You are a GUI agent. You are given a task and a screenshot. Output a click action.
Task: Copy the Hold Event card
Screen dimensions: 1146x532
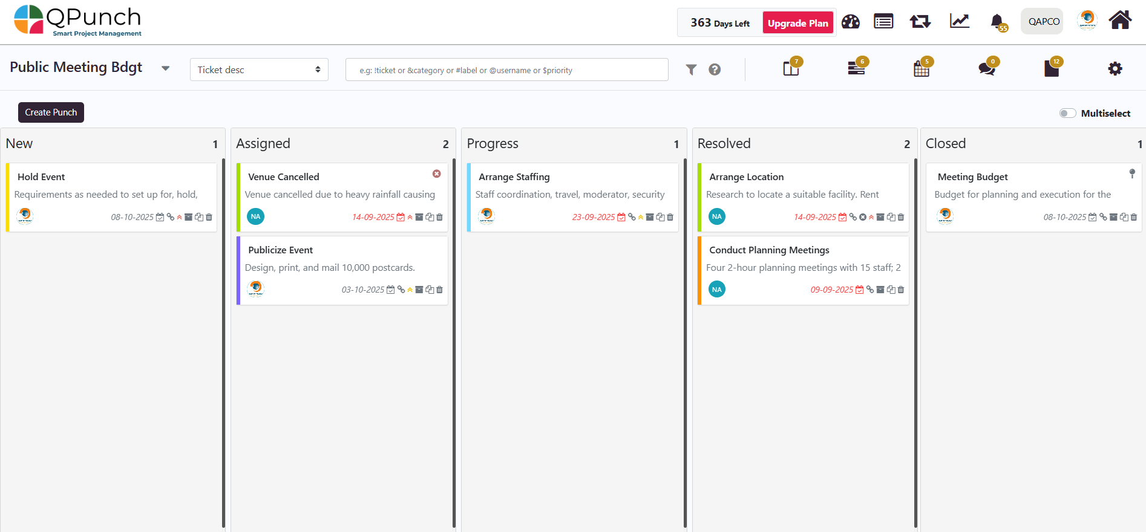tap(198, 217)
